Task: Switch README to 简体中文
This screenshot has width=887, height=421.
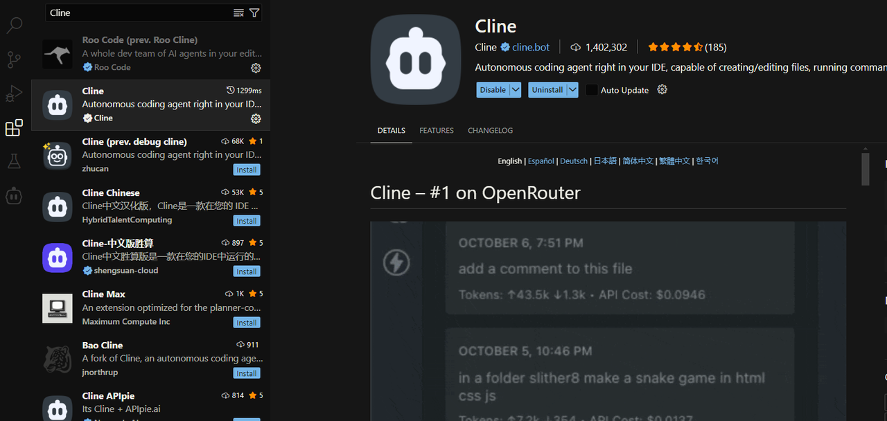Action: point(638,161)
